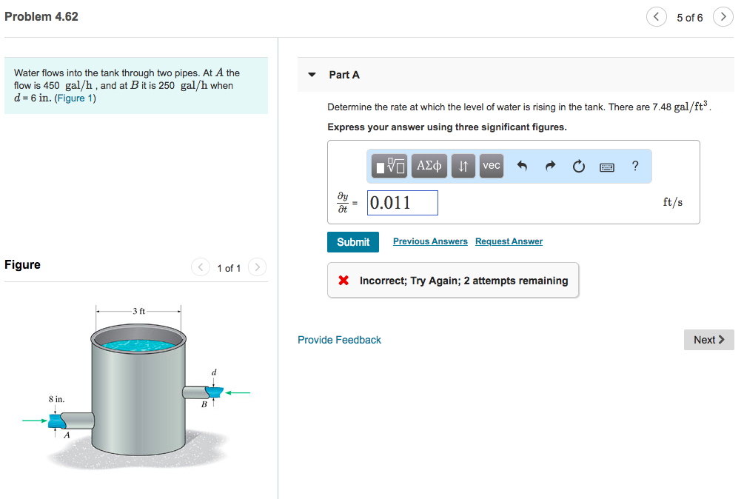Go to the Next problem button
The image size is (744, 499).
coord(709,340)
